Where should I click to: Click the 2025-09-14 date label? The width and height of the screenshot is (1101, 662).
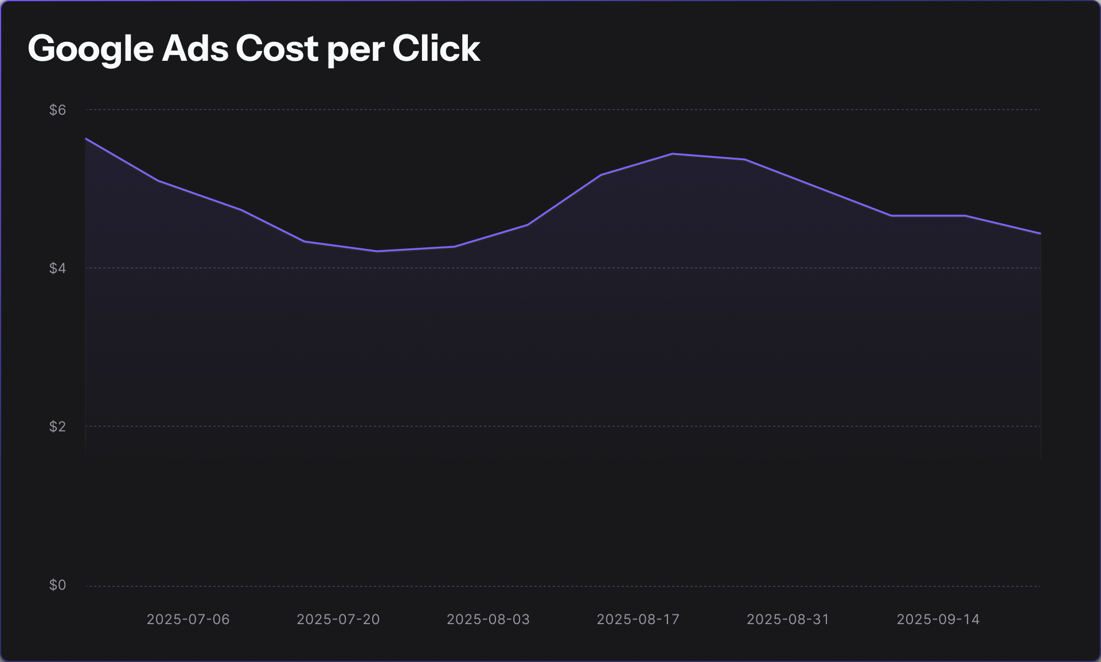938,620
